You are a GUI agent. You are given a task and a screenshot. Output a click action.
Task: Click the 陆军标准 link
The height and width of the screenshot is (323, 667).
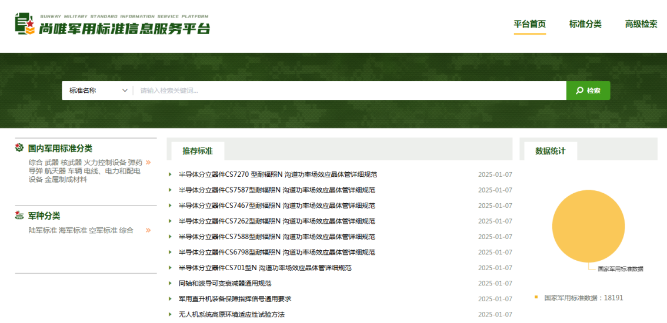tap(42, 230)
